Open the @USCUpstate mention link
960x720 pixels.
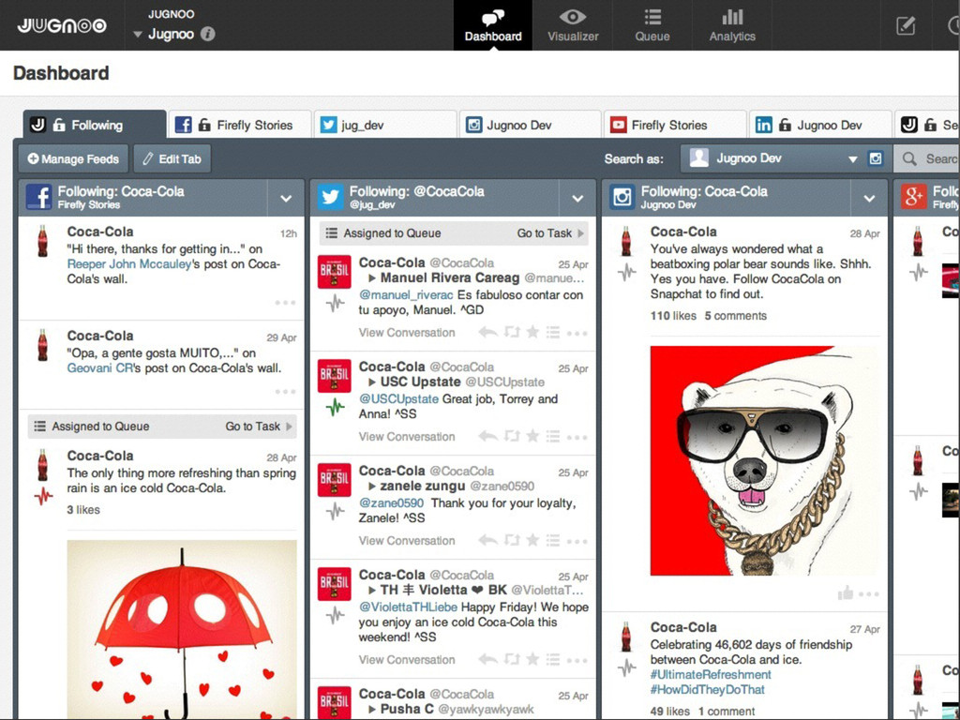398,399
